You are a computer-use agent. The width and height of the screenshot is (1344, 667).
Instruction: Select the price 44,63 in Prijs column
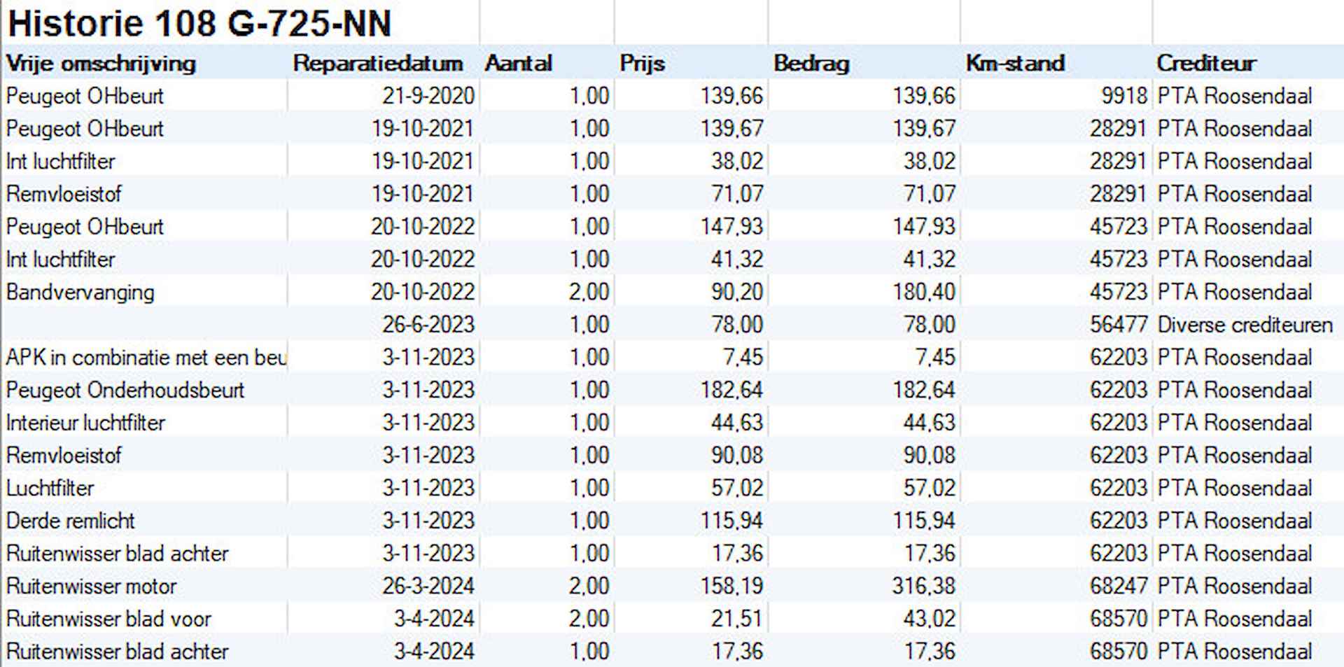coord(737,423)
